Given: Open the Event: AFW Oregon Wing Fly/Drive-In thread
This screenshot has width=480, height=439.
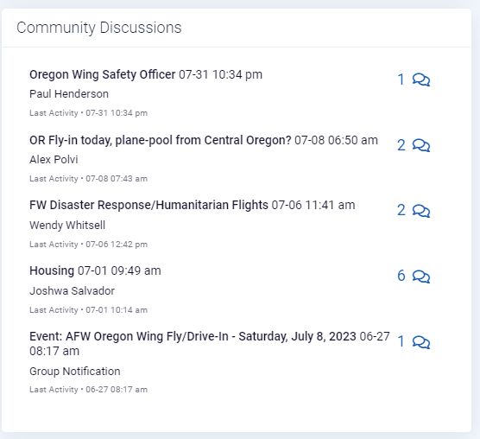Looking at the screenshot, I should coord(193,336).
